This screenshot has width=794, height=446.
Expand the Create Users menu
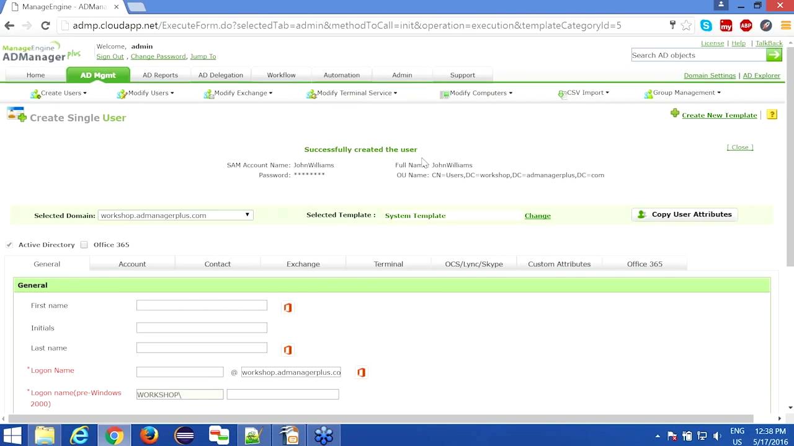(59, 93)
